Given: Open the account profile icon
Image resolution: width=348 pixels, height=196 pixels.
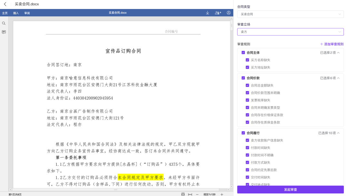Looking at the screenshot, I should (228, 13).
